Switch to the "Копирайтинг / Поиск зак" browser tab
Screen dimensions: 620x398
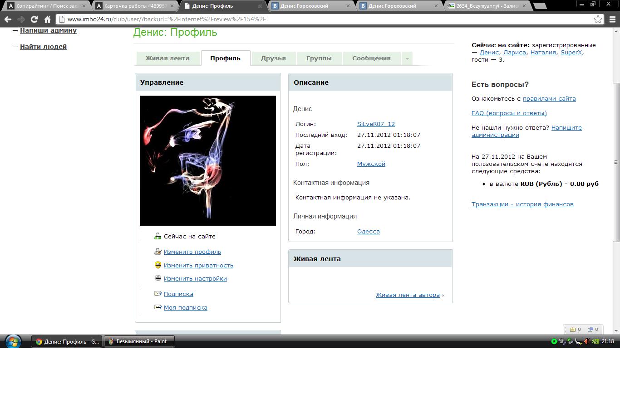tap(45, 6)
